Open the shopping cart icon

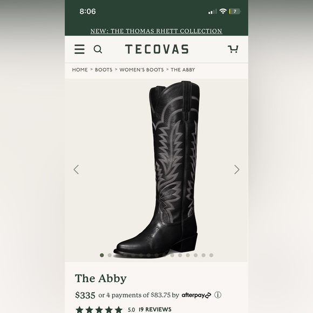233,49
